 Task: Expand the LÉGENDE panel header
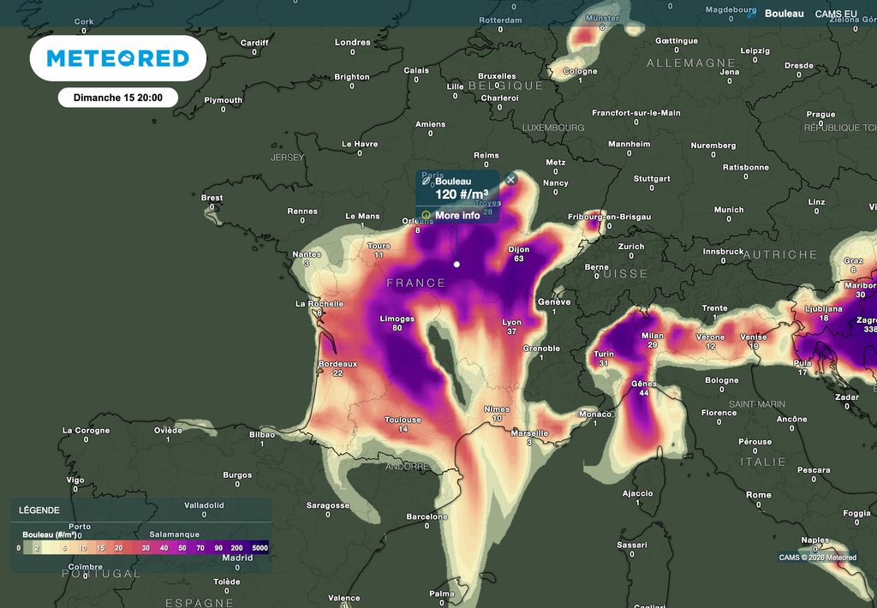point(41,510)
